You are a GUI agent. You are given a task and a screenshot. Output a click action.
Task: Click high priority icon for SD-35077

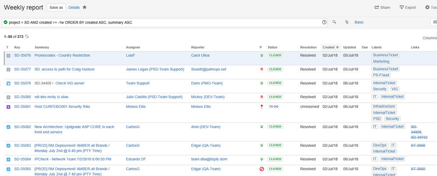click(262, 69)
